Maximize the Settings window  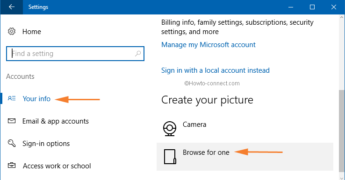(312, 7)
